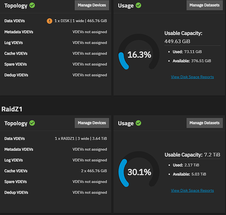This screenshot has width=226, height=215.
Task: Follow View Disk Space Reports link under RaidZ1 usage
Action: tap(192, 190)
